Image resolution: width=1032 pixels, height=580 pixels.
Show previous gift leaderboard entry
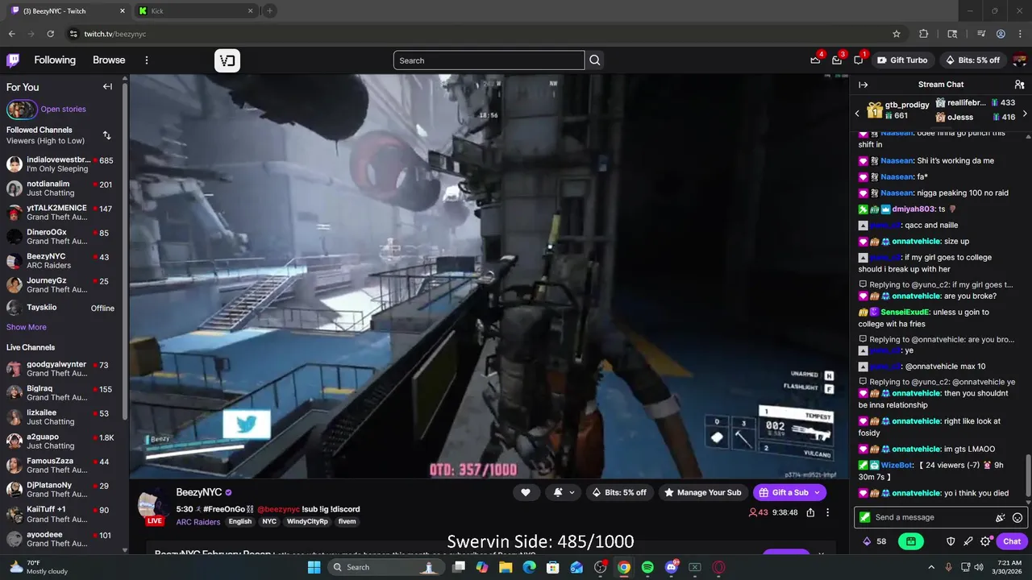click(x=857, y=114)
